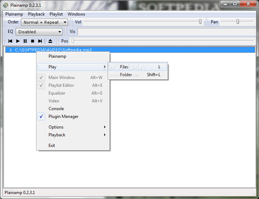Click Exit in the context menu
The width and height of the screenshot is (259, 199).
[73, 146]
